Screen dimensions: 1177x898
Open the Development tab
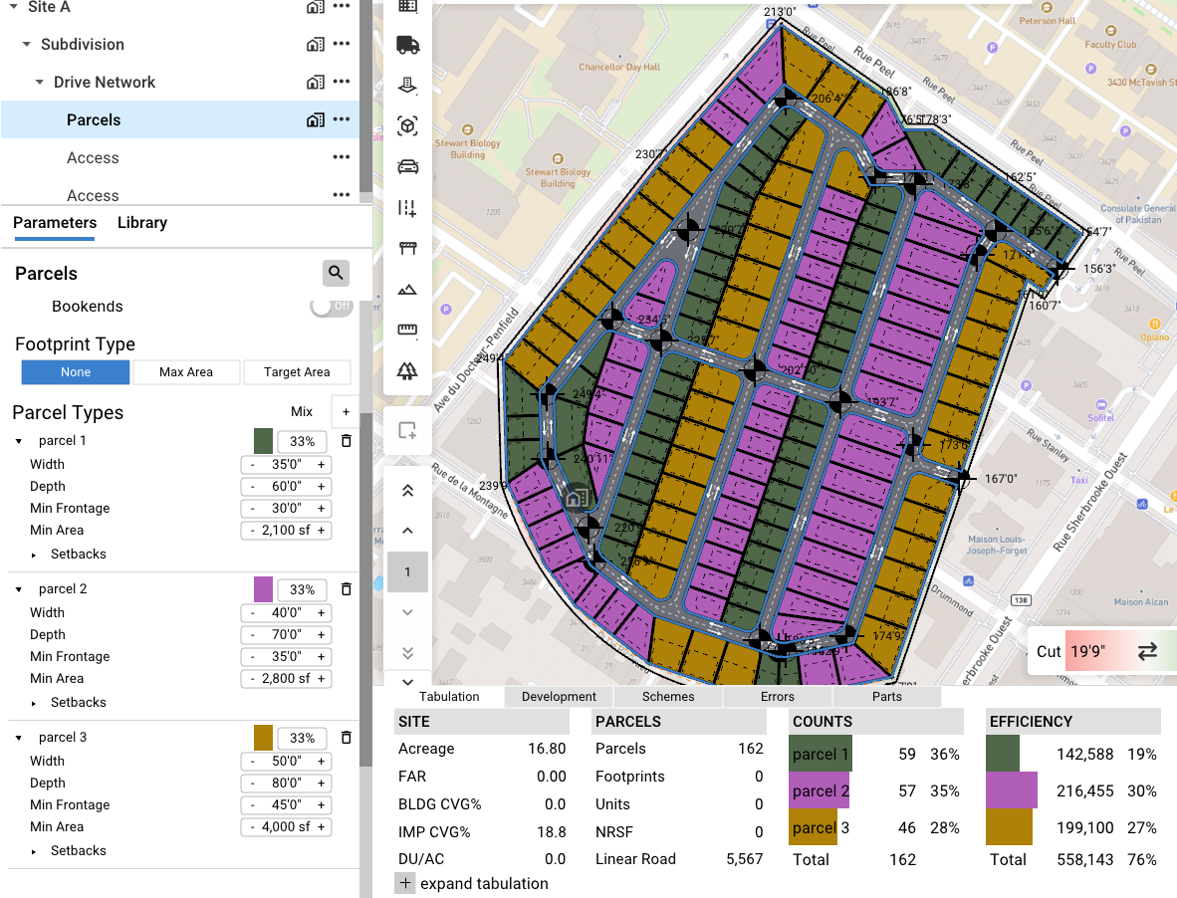tap(559, 696)
